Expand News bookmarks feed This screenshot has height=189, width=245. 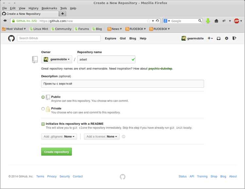[x=115, y=29]
